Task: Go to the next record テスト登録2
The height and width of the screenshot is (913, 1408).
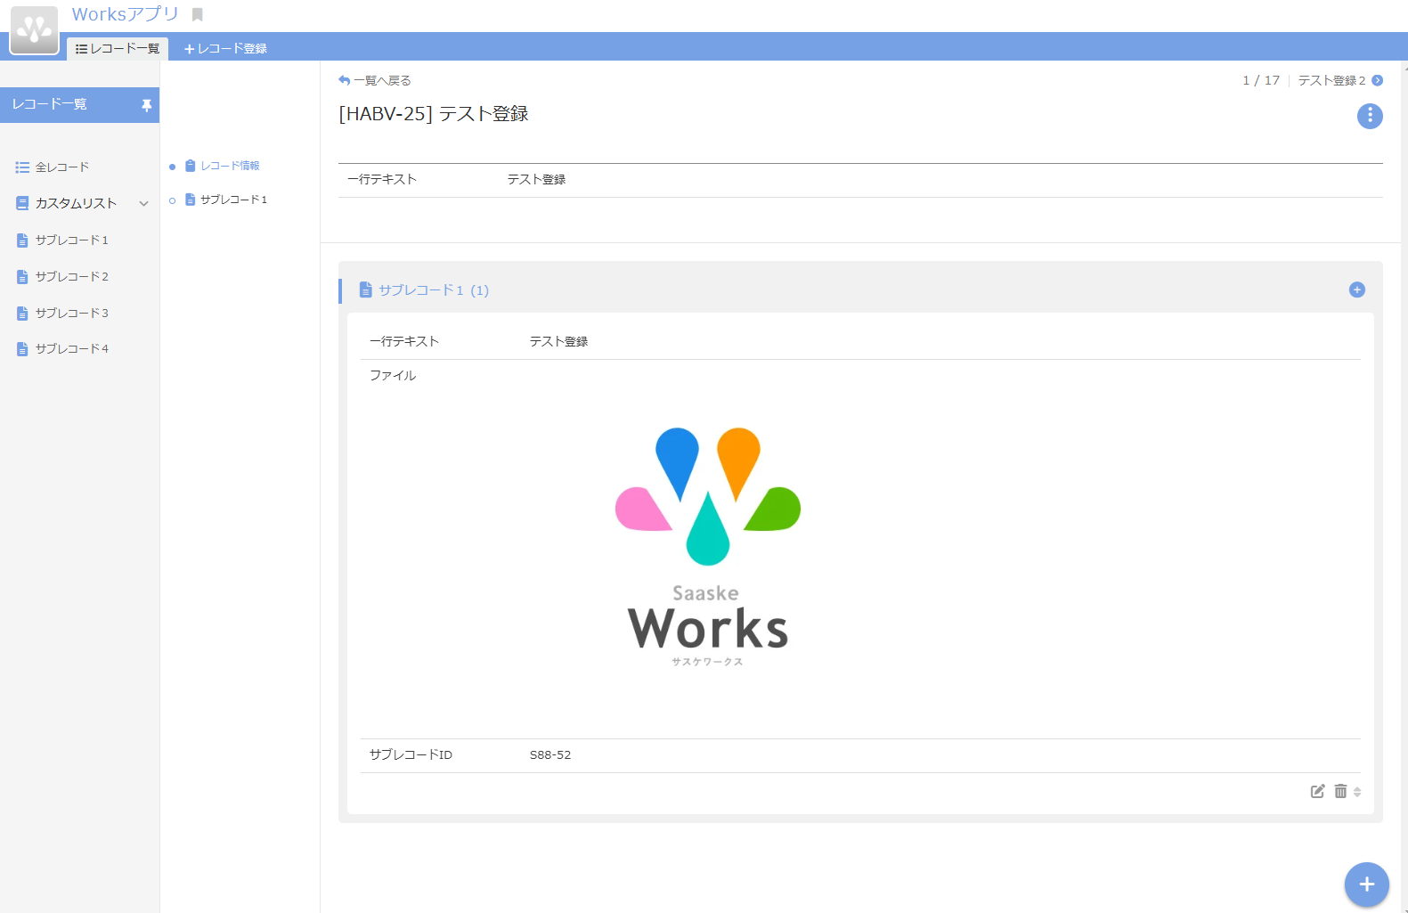Action: (x=1331, y=80)
